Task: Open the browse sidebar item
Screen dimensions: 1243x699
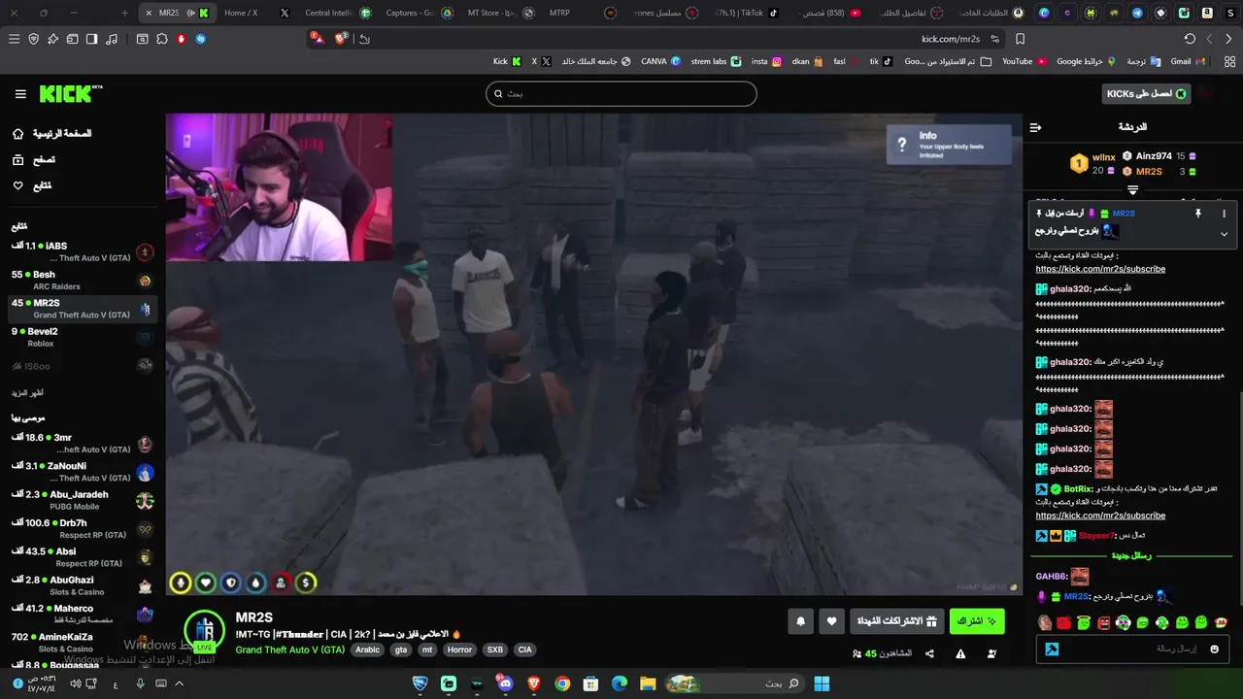Action: click(34, 160)
